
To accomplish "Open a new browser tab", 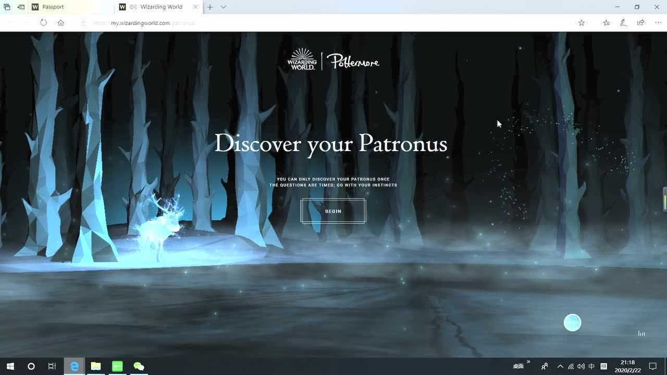I will (209, 7).
